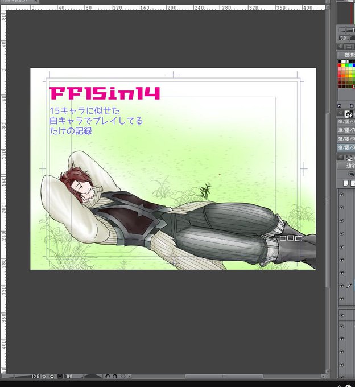Click the 0.0 rotation field in status bar

[x=69, y=376]
